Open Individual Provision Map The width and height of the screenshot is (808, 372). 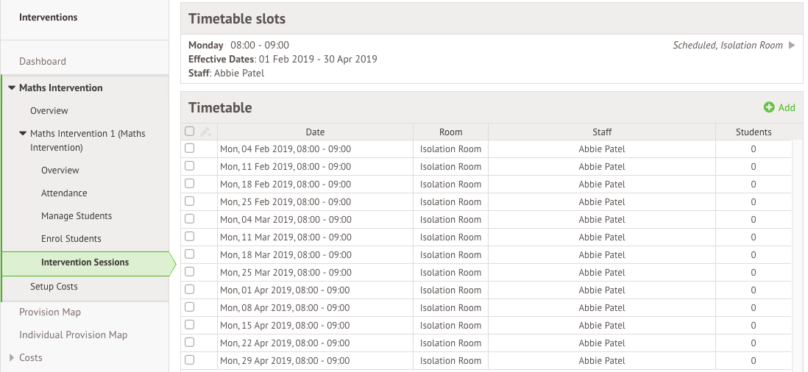[73, 335]
